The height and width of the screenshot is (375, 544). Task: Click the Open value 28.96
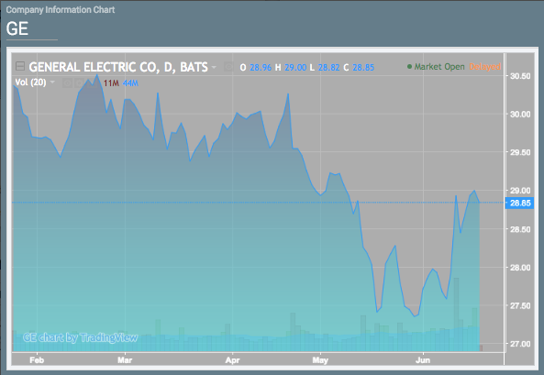(x=261, y=67)
